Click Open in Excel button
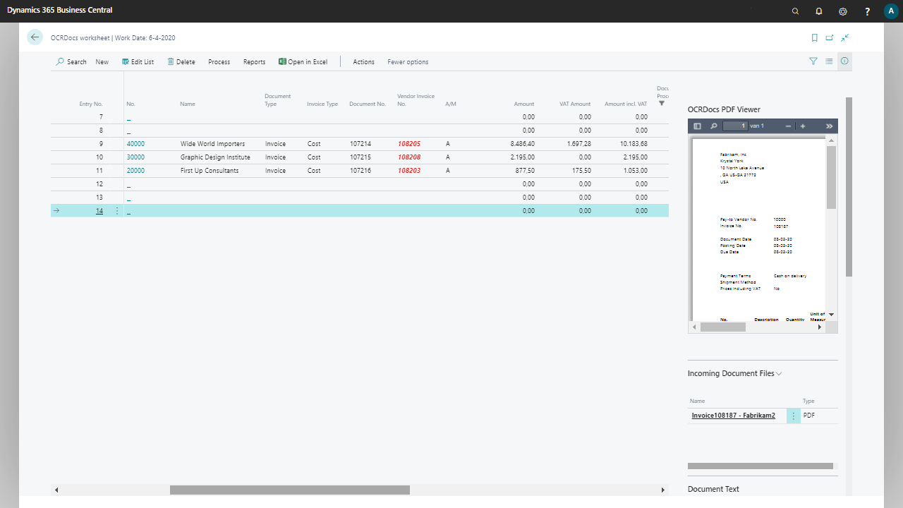The width and height of the screenshot is (903, 508). coord(303,62)
